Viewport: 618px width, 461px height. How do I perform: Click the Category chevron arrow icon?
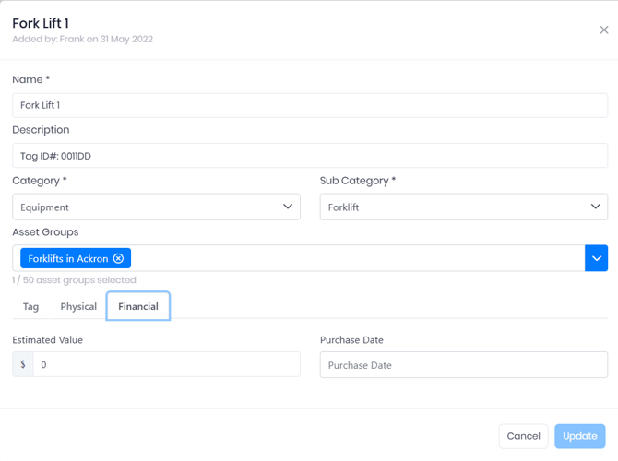click(288, 207)
